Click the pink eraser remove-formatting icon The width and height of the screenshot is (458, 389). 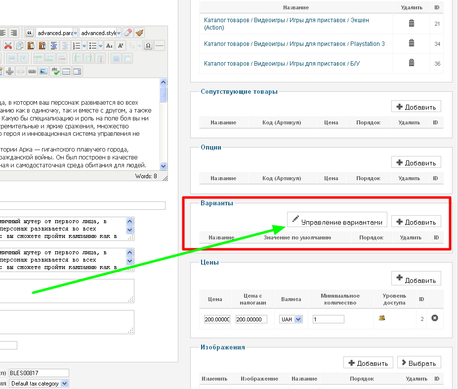(128, 33)
